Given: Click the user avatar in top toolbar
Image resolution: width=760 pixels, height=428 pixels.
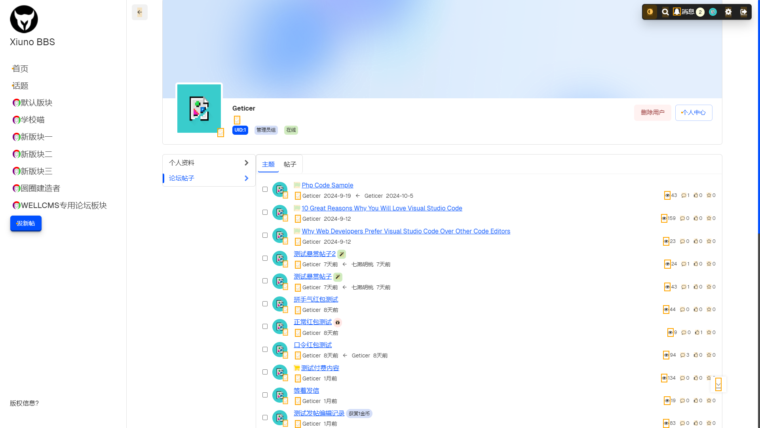Looking at the screenshot, I should pyautogui.click(x=713, y=12).
